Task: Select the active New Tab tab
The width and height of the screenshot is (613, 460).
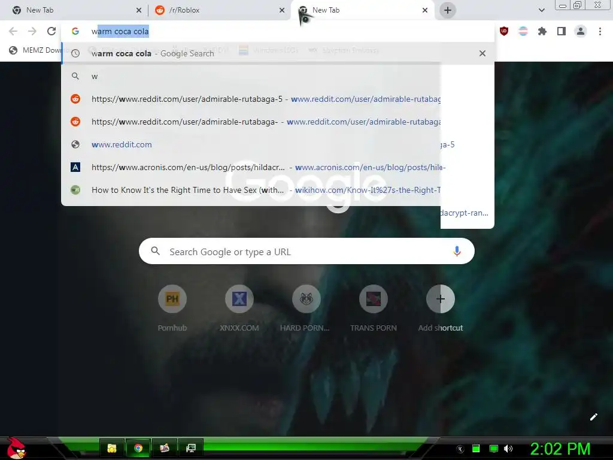Action: 362,10
